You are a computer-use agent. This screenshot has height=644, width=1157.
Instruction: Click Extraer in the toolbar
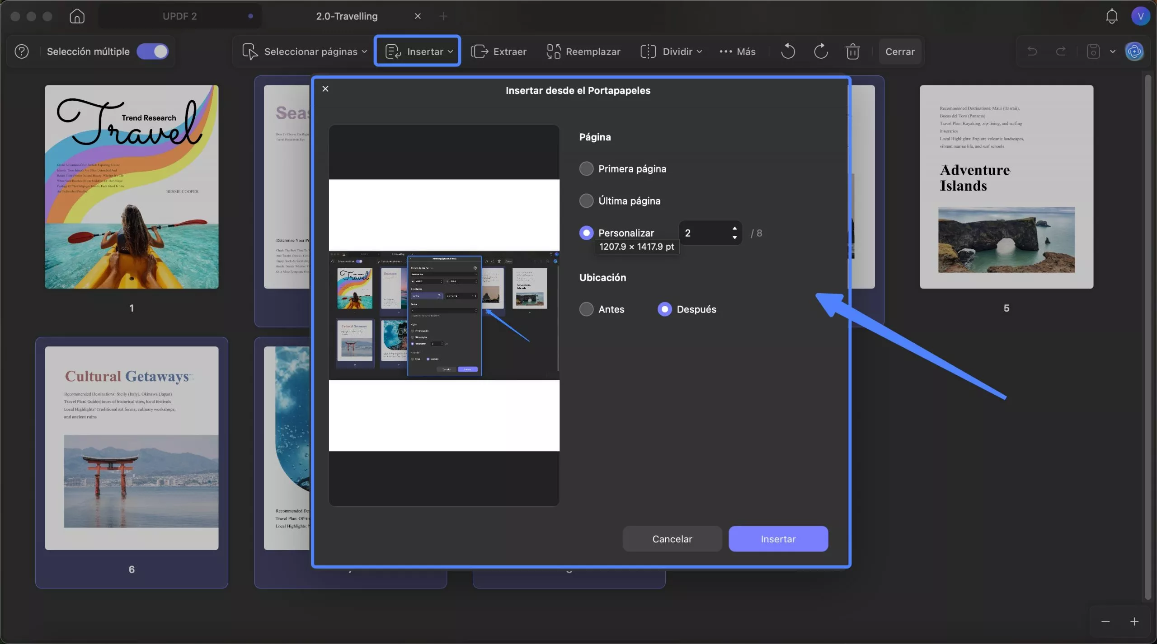point(499,51)
